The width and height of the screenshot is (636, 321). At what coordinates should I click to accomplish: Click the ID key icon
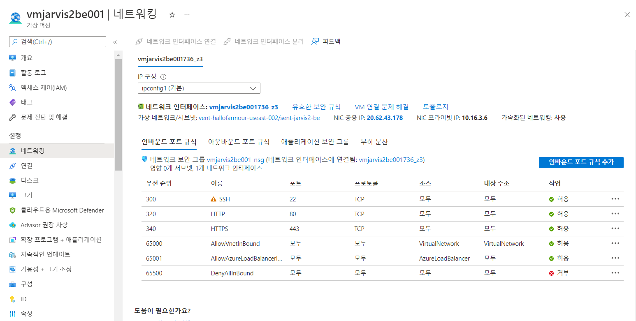[x=13, y=299]
